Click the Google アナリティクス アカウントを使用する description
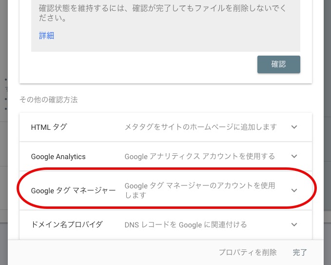 pos(200,156)
